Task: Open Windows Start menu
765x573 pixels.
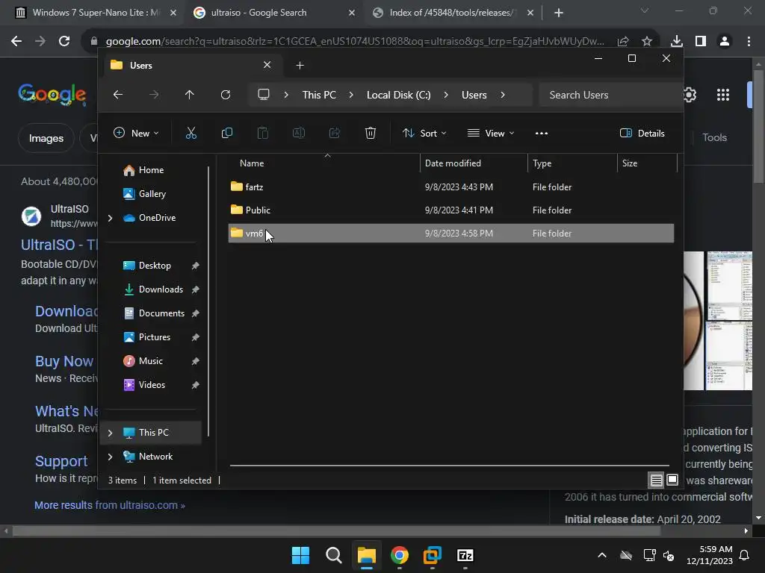Action: 300,555
